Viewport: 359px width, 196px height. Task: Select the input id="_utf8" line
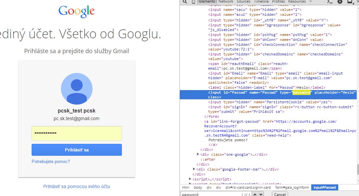(x=268, y=20)
